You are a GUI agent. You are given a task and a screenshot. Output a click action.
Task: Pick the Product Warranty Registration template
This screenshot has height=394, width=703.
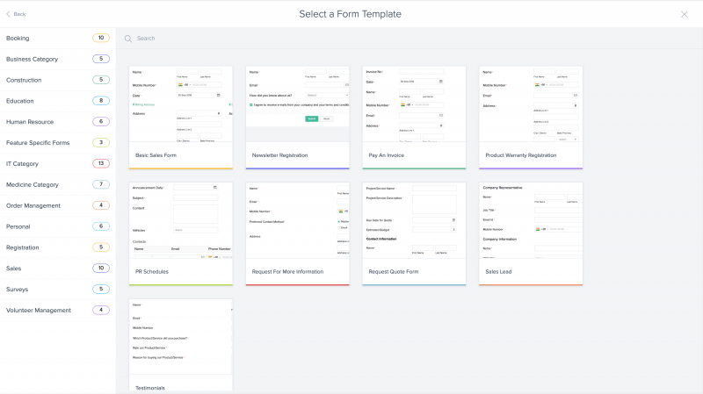531,117
